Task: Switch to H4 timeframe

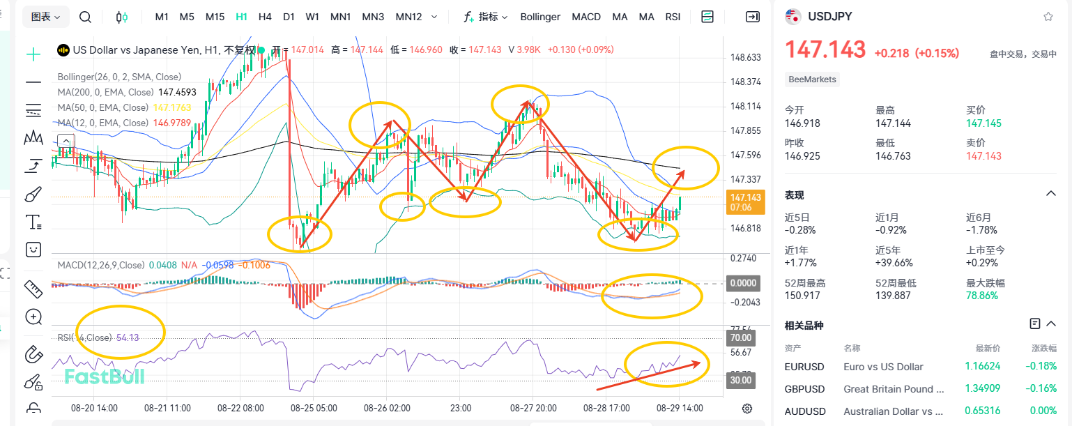Action: click(265, 17)
